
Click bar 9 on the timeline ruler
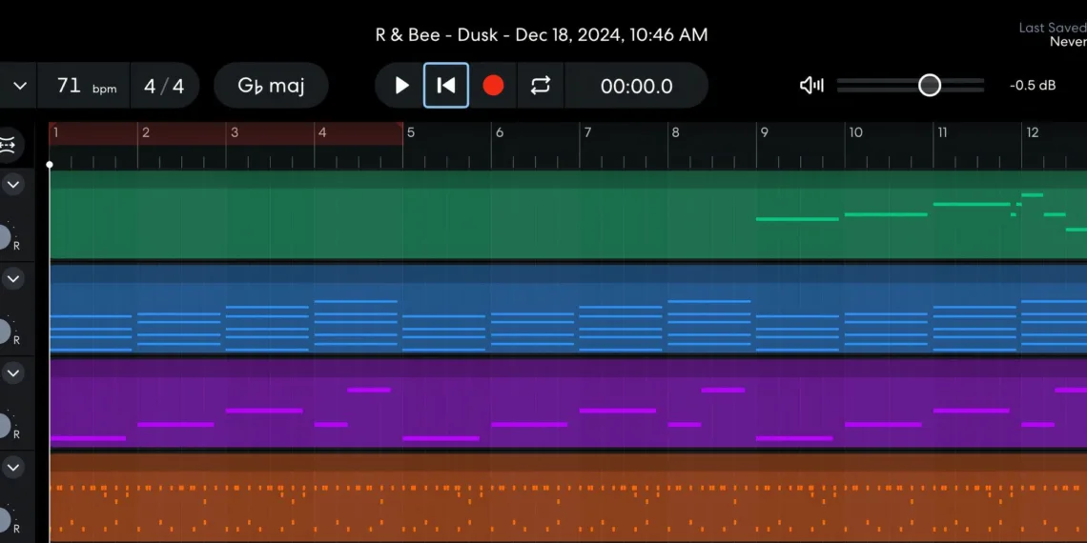point(765,133)
